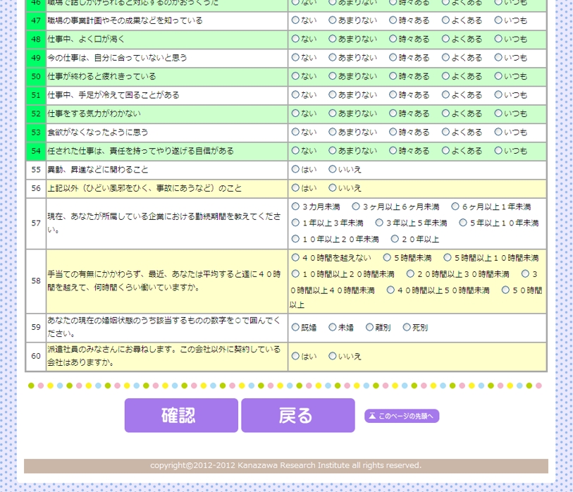
Task: Answer はい to question 60
Action: (296, 356)
